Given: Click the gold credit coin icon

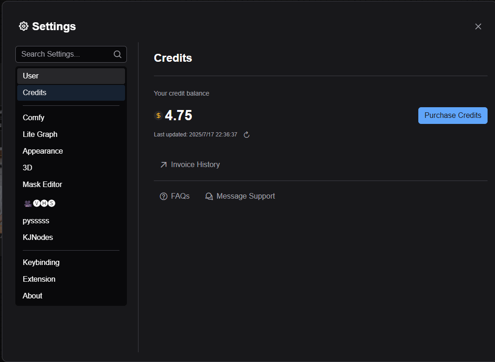Looking at the screenshot, I should click(158, 116).
